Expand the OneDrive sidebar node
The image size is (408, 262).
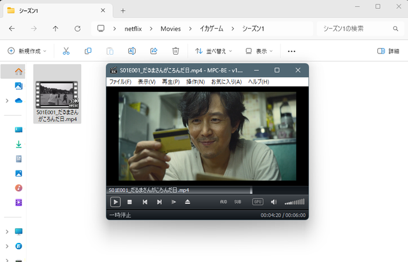click(x=7, y=100)
